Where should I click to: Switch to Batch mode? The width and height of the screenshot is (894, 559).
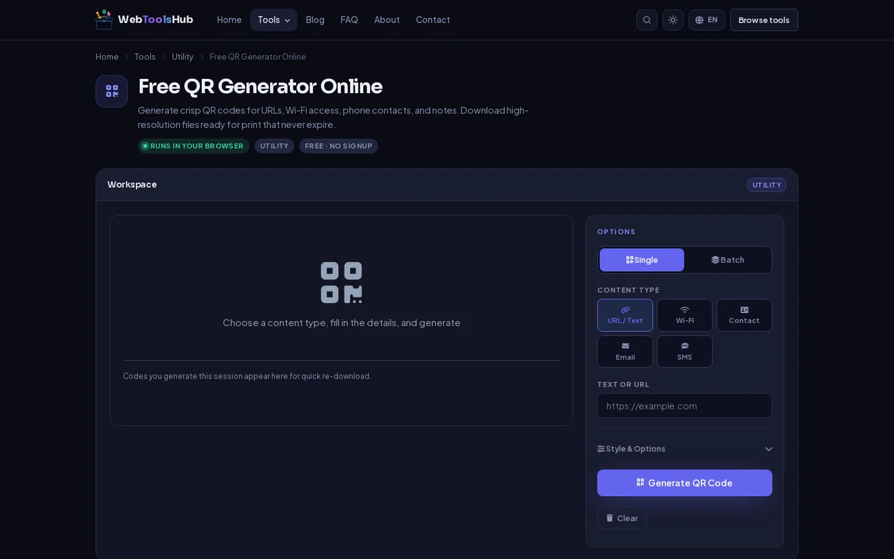pyautogui.click(x=728, y=260)
